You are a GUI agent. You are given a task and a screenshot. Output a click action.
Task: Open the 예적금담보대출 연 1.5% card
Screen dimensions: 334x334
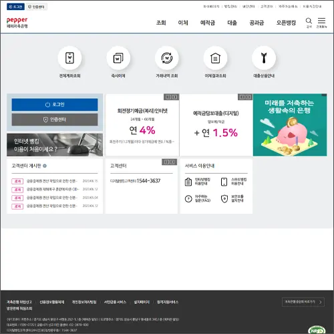[216, 125]
